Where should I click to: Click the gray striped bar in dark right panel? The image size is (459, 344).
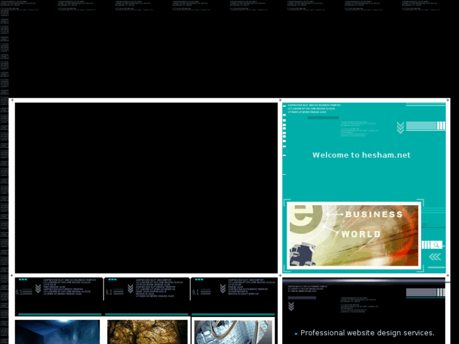(426, 292)
